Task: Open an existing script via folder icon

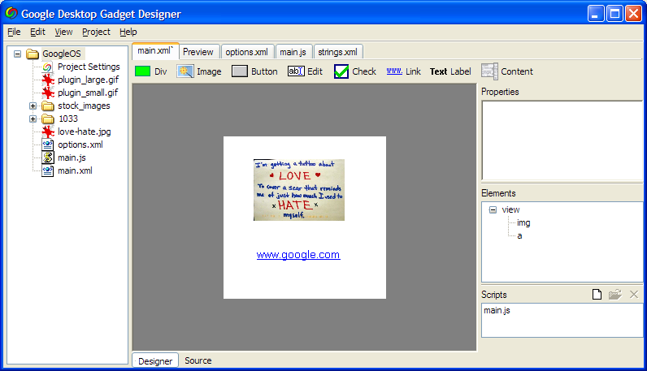Action: tap(615, 295)
